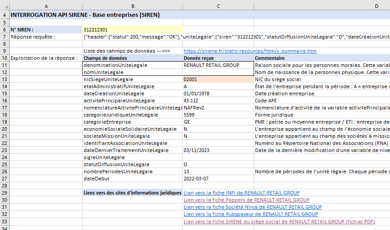Select the N° SIREN label cell
This screenshot has width=390, height=230.
coord(46,30)
